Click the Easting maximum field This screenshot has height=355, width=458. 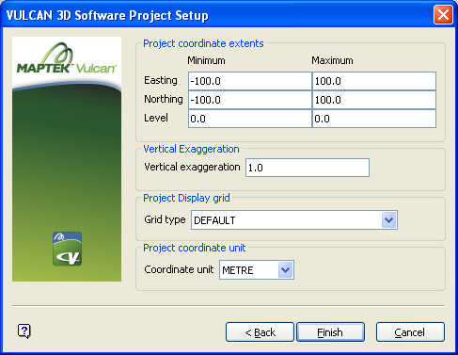[x=374, y=81]
